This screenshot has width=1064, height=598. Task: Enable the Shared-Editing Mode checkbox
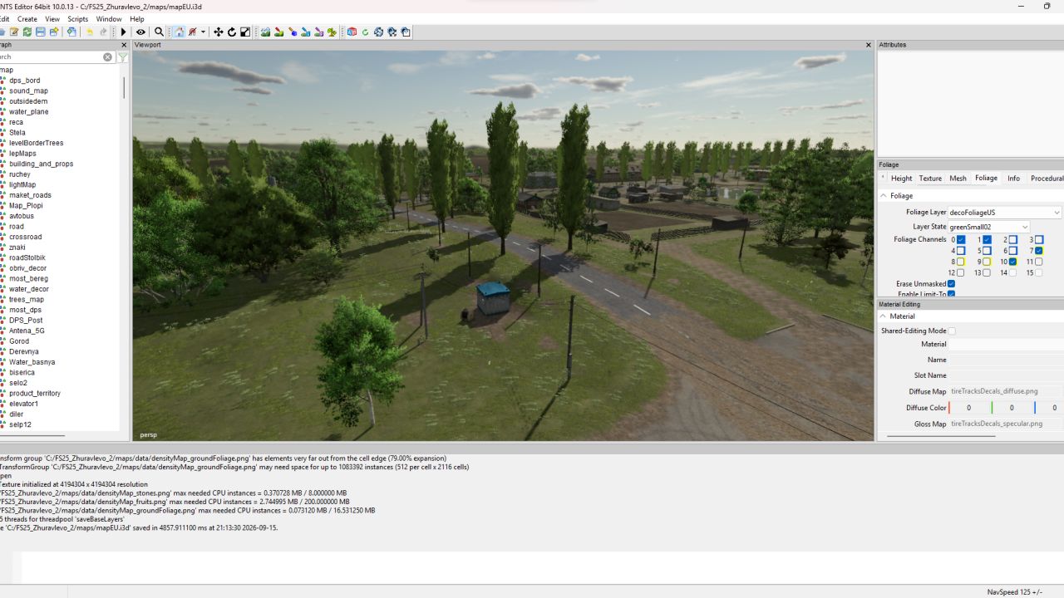point(952,331)
